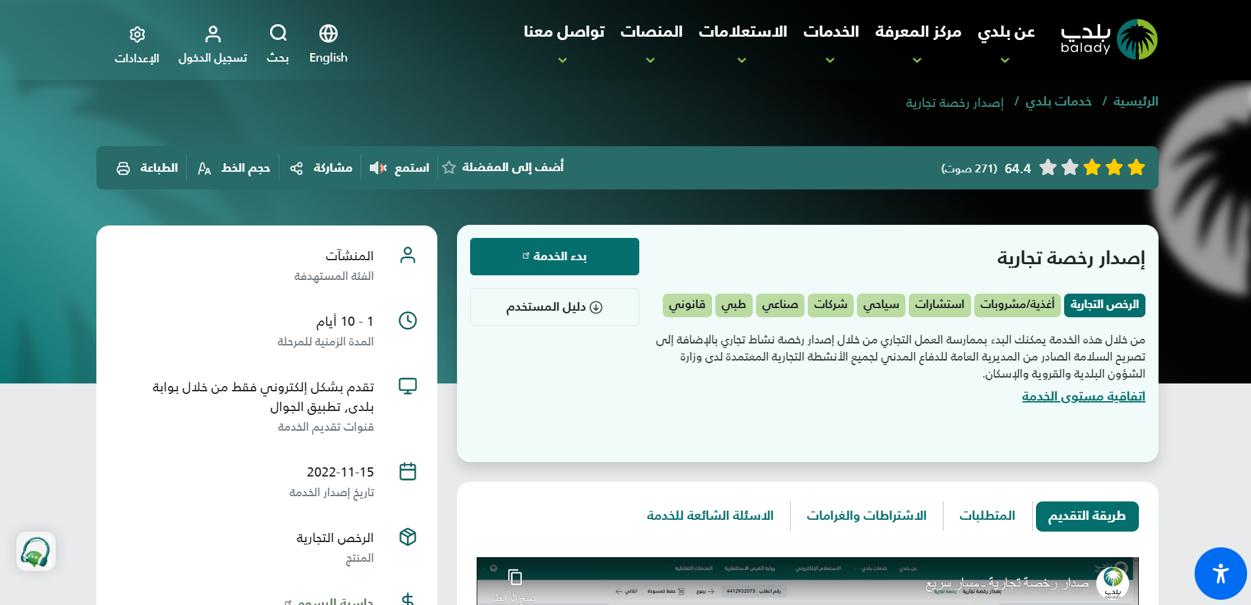Toggle أضف إلى المفضلة favorite star

tap(449, 168)
